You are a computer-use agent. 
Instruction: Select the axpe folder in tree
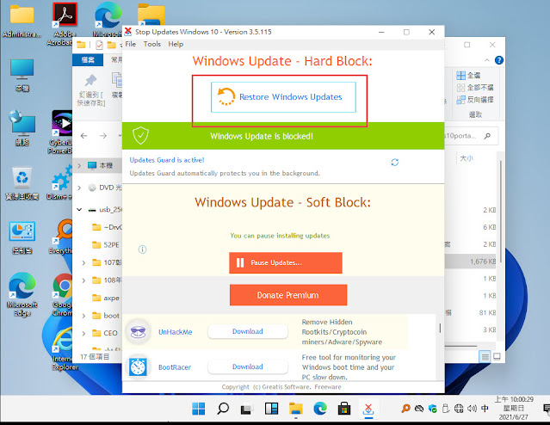pos(105,298)
